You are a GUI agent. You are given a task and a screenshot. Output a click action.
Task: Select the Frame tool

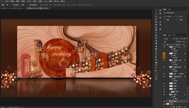[x=156, y=25]
